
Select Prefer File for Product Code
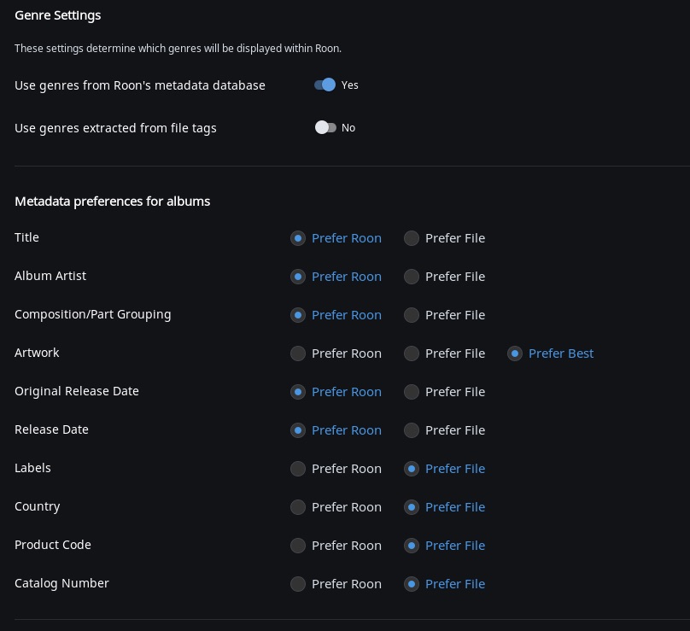pyautogui.click(x=412, y=546)
